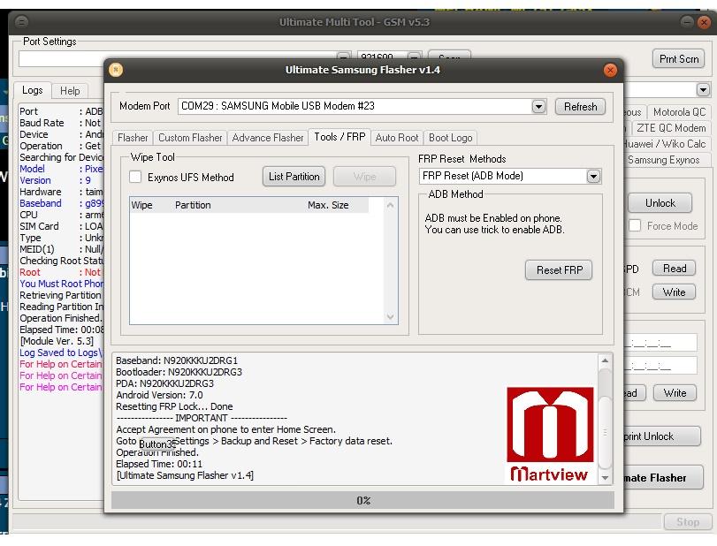Click the 'ADB must be Enabled on phone.' text
Viewport: 717px width, 546px height.
[x=493, y=218]
